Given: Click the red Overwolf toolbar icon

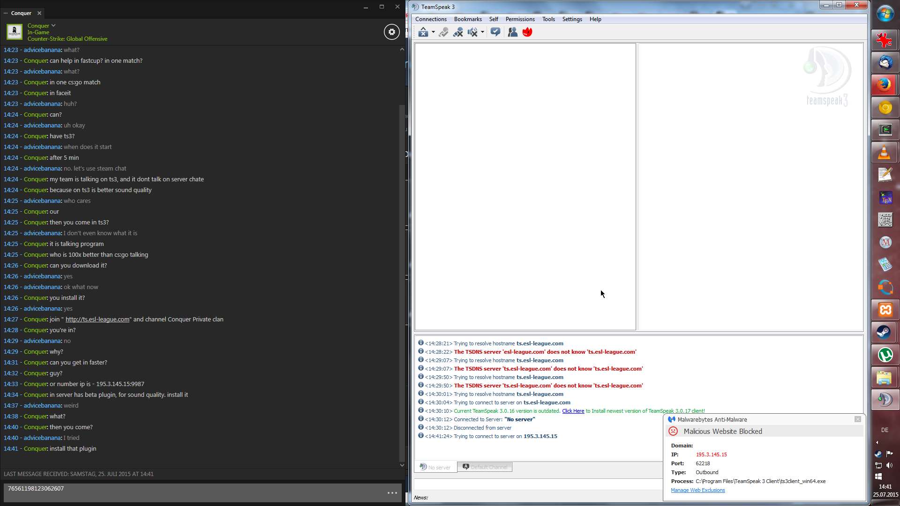Looking at the screenshot, I should click(x=527, y=32).
